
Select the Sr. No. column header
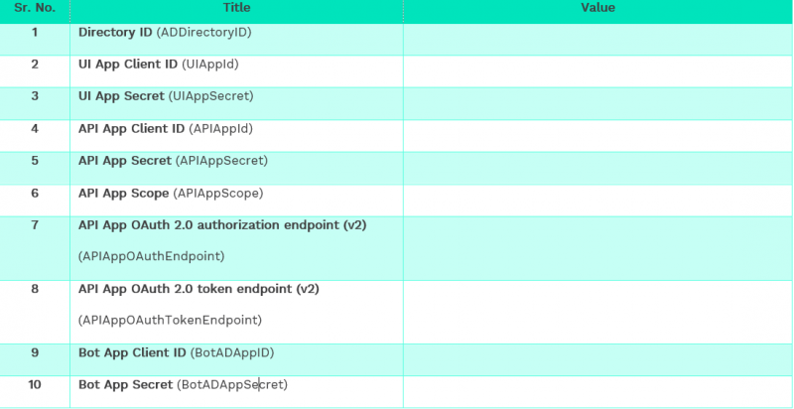[x=35, y=8]
